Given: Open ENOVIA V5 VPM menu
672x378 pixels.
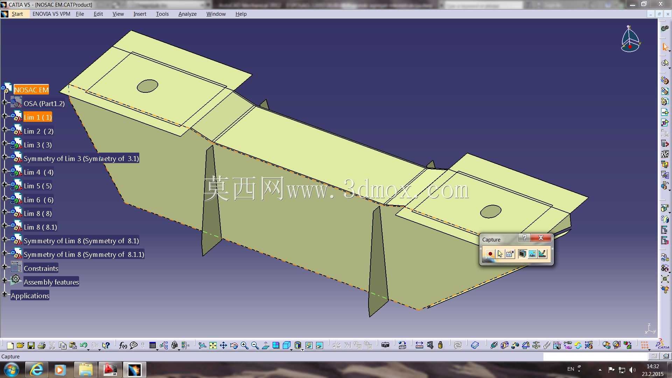Looking at the screenshot, I should [51, 14].
